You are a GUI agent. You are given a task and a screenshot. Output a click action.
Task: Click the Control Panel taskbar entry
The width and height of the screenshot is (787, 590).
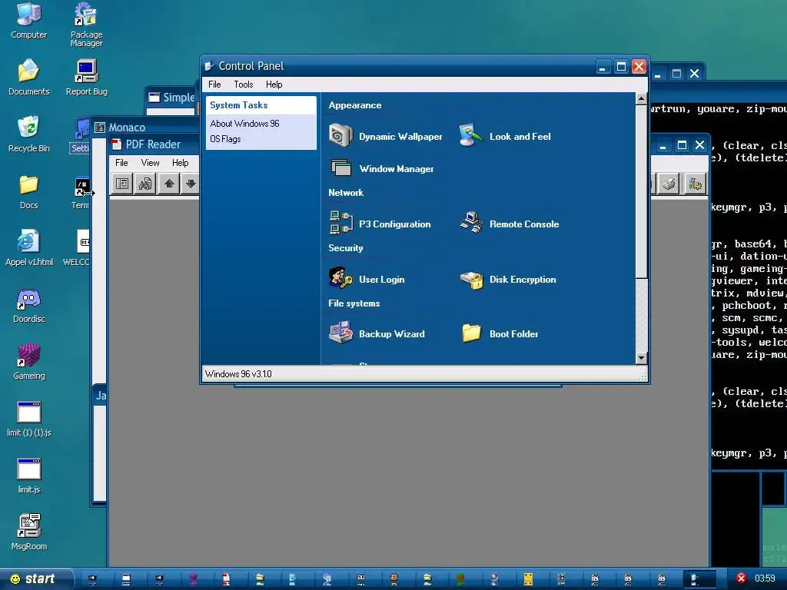tap(699, 579)
